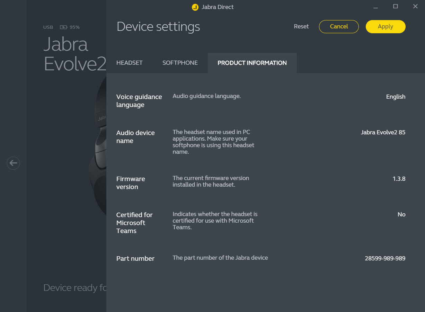Image resolution: width=425 pixels, height=312 pixels.
Task: Close the Jabra Direct window
Action: tap(415, 7)
